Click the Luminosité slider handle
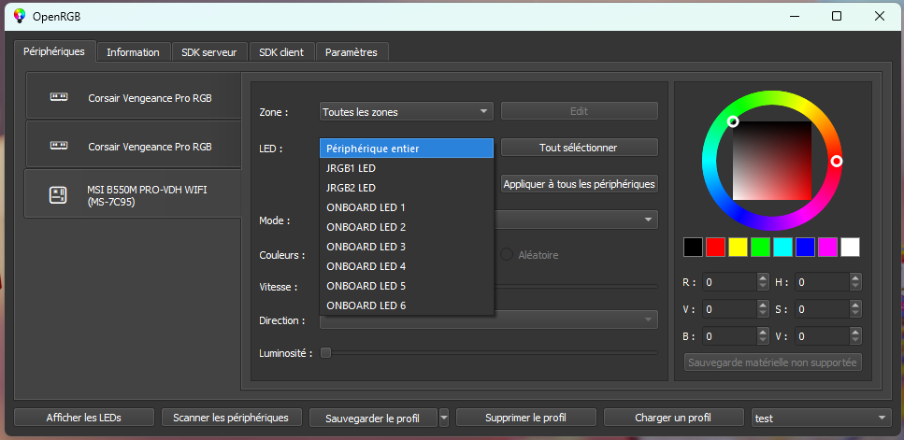The width and height of the screenshot is (904, 440). [325, 352]
